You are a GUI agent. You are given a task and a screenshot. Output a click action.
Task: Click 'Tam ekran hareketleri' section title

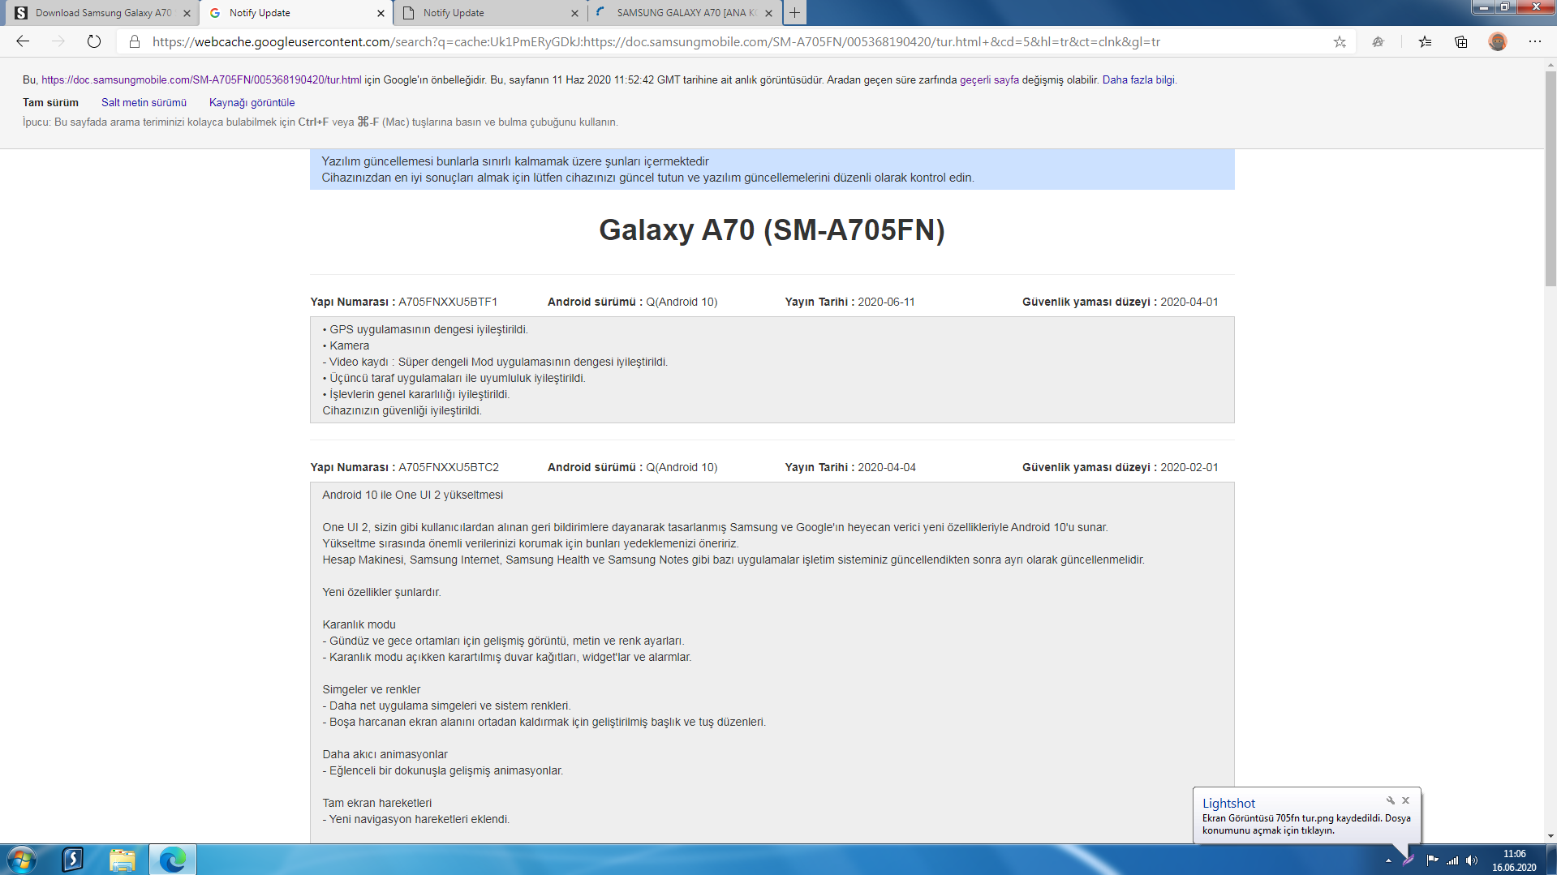[x=376, y=803]
